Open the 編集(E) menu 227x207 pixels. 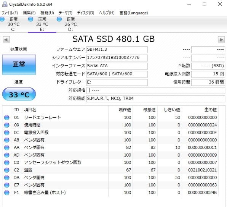(29, 13)
